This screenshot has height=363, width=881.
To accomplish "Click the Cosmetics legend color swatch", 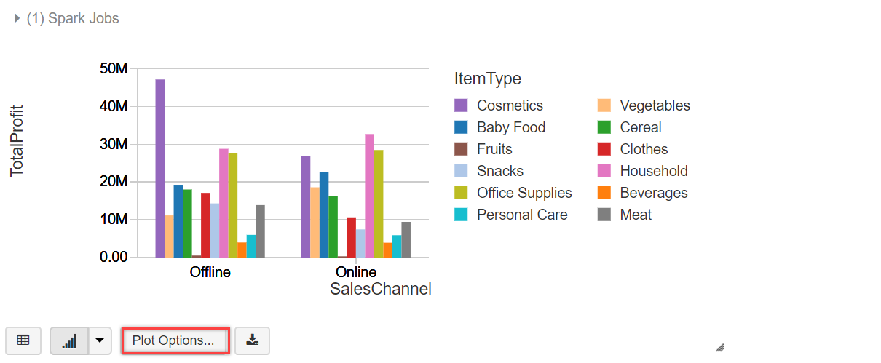I will coord(461,105).
